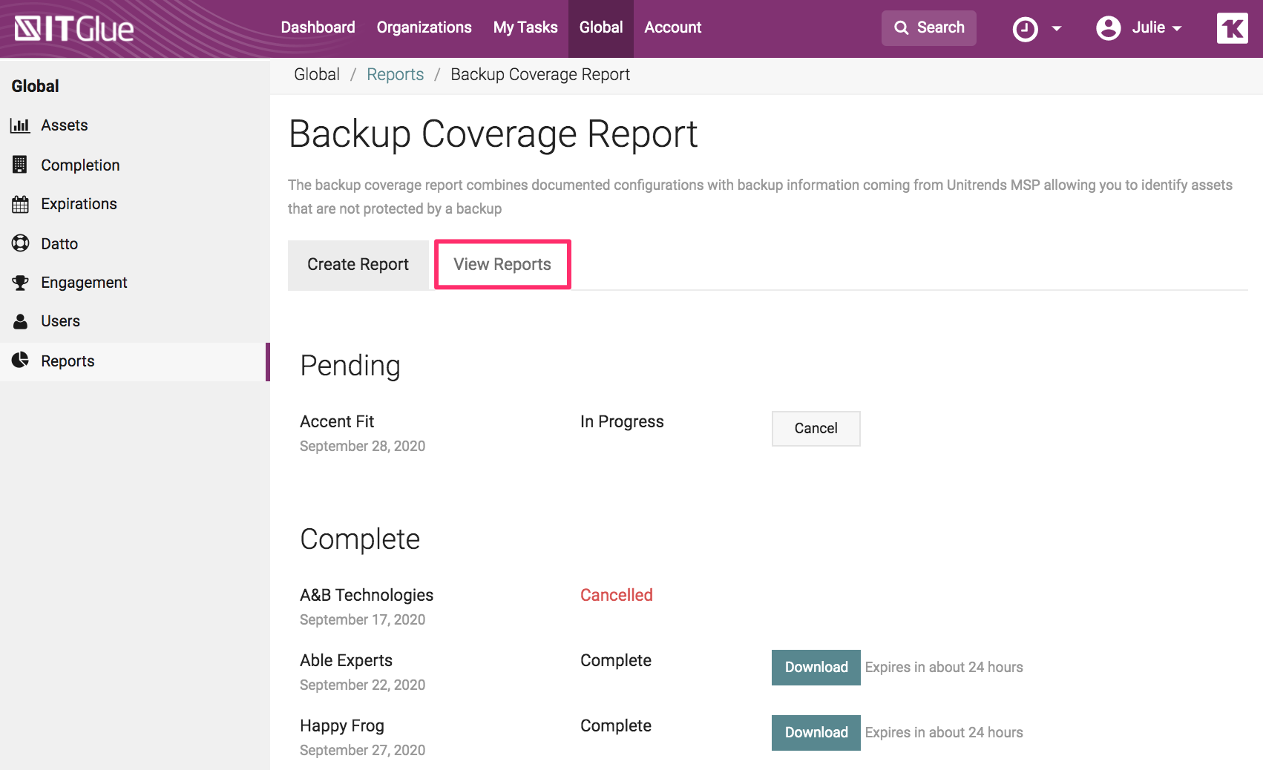1263x770 pixels.
Task: Switch to the Create Report tab
Action: pyautogui.click(x=358, y=264)
